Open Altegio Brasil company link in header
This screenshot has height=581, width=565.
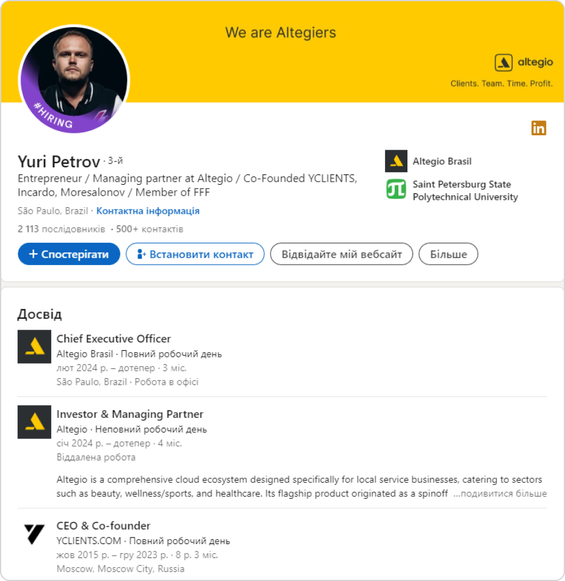[442, 161]
